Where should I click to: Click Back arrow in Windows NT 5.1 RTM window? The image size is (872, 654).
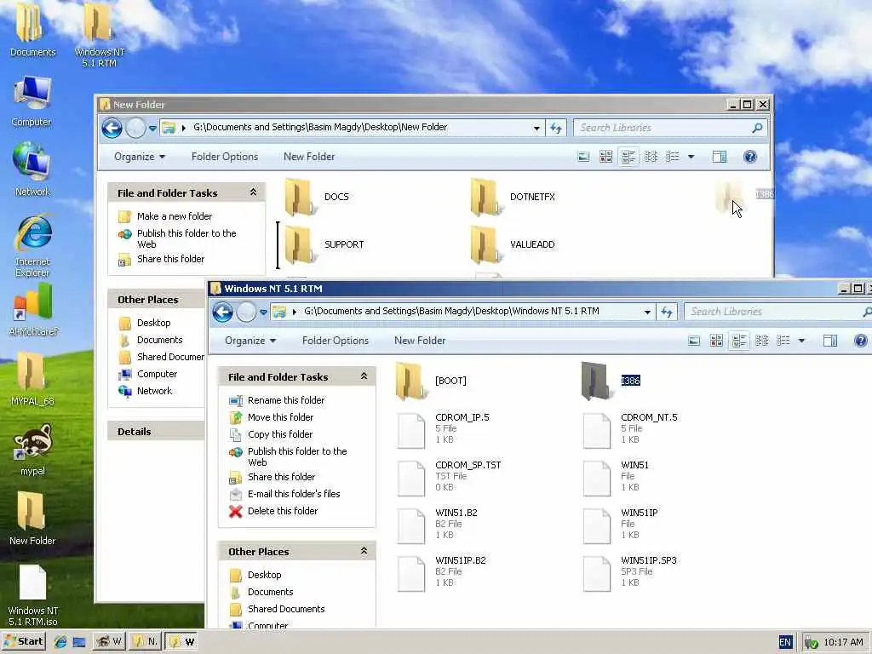(222, 312)
